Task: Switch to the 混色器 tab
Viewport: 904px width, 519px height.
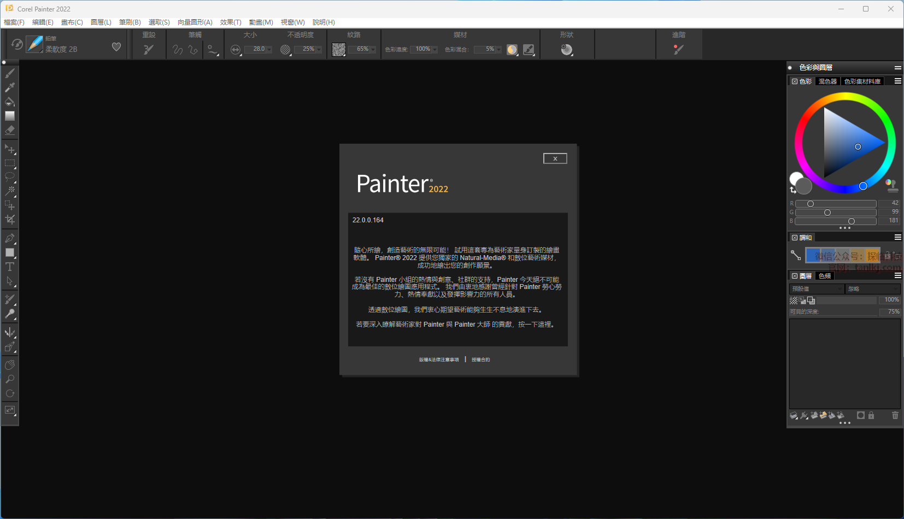Action: [x=827, y=81]
